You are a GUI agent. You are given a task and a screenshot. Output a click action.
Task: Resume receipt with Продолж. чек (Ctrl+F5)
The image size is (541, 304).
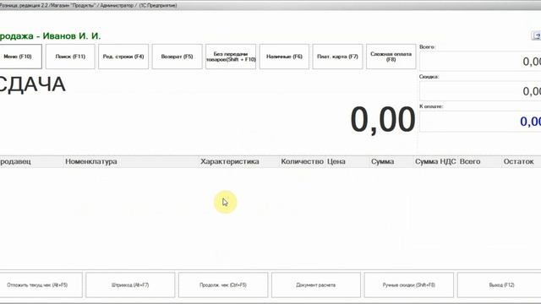(x=223, y=285)
